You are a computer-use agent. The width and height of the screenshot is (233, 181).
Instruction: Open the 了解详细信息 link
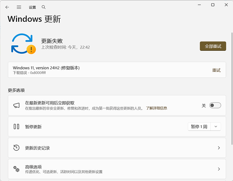[156, 108]
